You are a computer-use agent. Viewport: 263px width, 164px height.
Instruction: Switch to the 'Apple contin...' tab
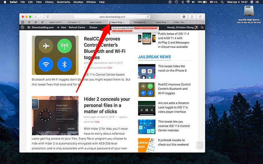tap(56, 22)
